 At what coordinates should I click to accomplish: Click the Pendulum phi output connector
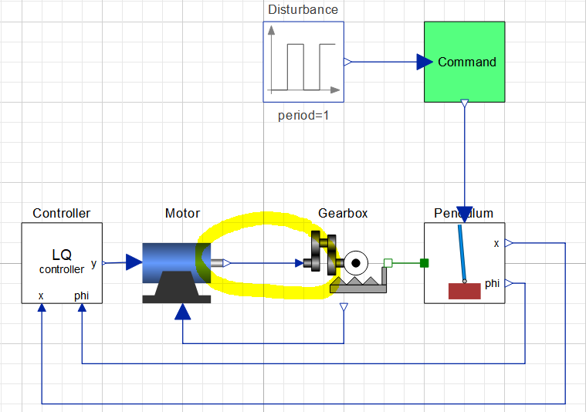[509, 283]
